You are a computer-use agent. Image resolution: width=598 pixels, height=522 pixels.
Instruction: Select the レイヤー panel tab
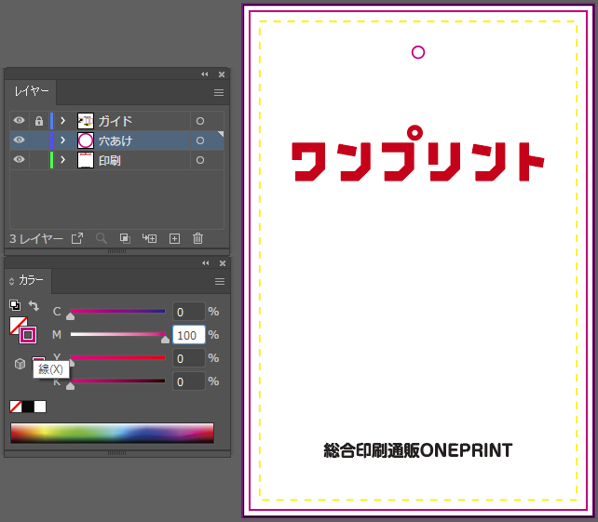[30, 92]
